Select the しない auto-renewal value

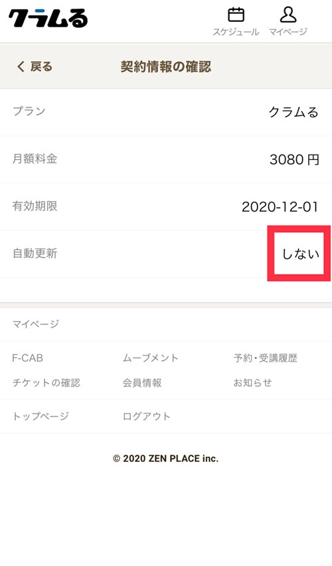coord(301,253)
